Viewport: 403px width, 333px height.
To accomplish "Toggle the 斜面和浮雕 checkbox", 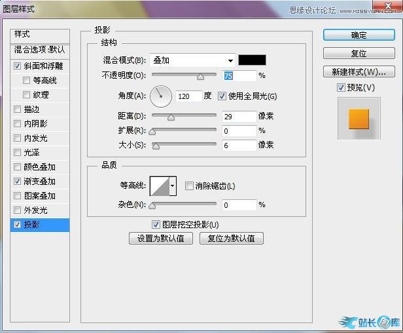I will (17, 66).
